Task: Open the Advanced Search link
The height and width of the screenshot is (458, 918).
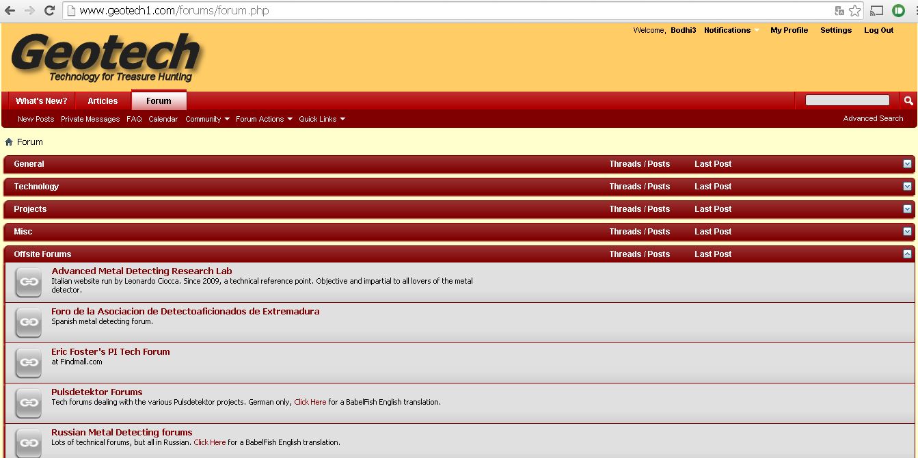Action: click(873, 118)
